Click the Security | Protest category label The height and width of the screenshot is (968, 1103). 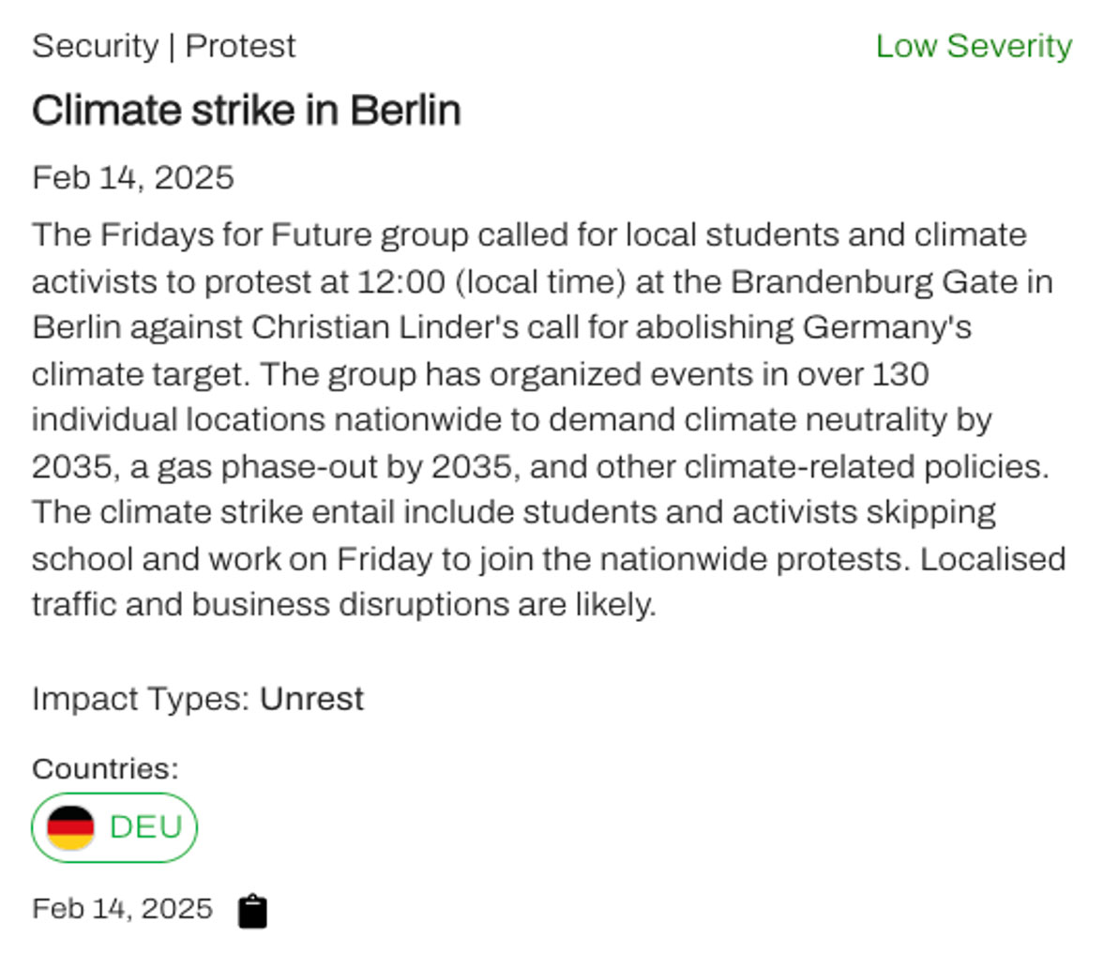(x=164, y=47)
